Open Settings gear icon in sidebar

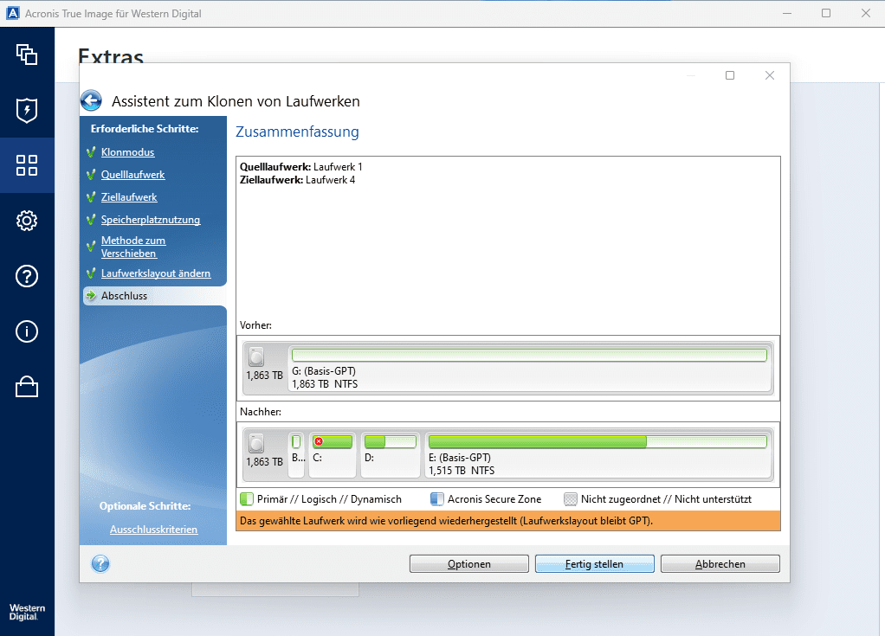point(27,221)
